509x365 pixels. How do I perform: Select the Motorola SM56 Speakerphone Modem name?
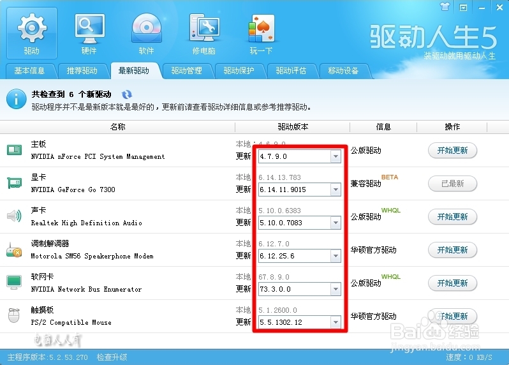coord(92,256)
